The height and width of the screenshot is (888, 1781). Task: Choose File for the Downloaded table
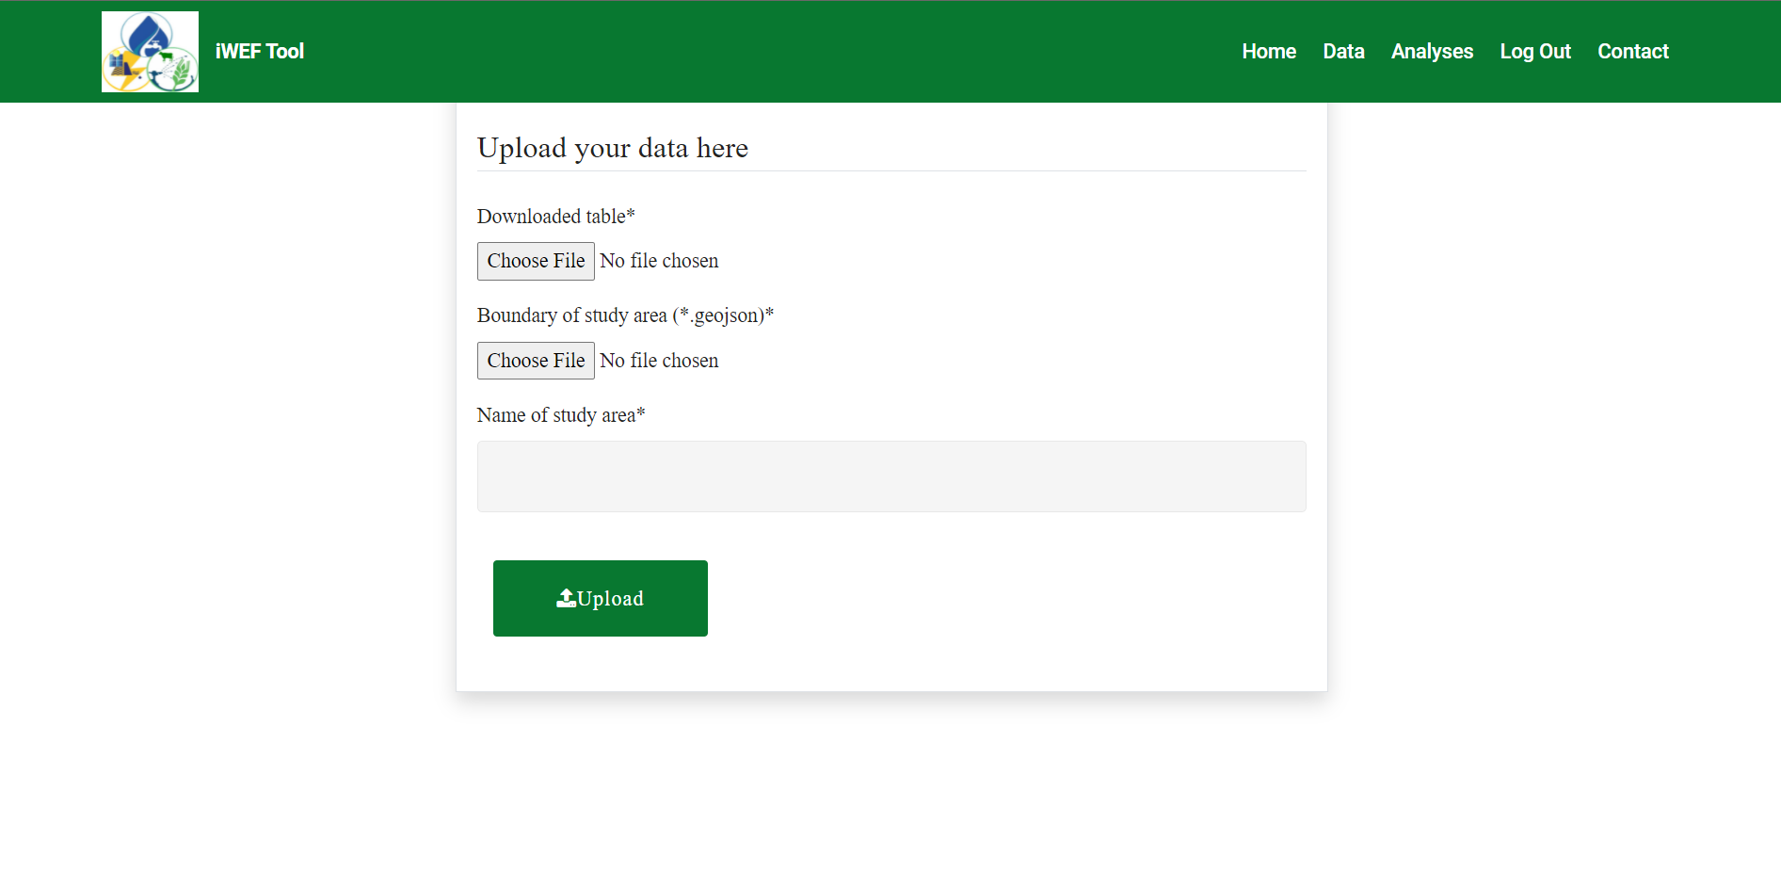535,261
